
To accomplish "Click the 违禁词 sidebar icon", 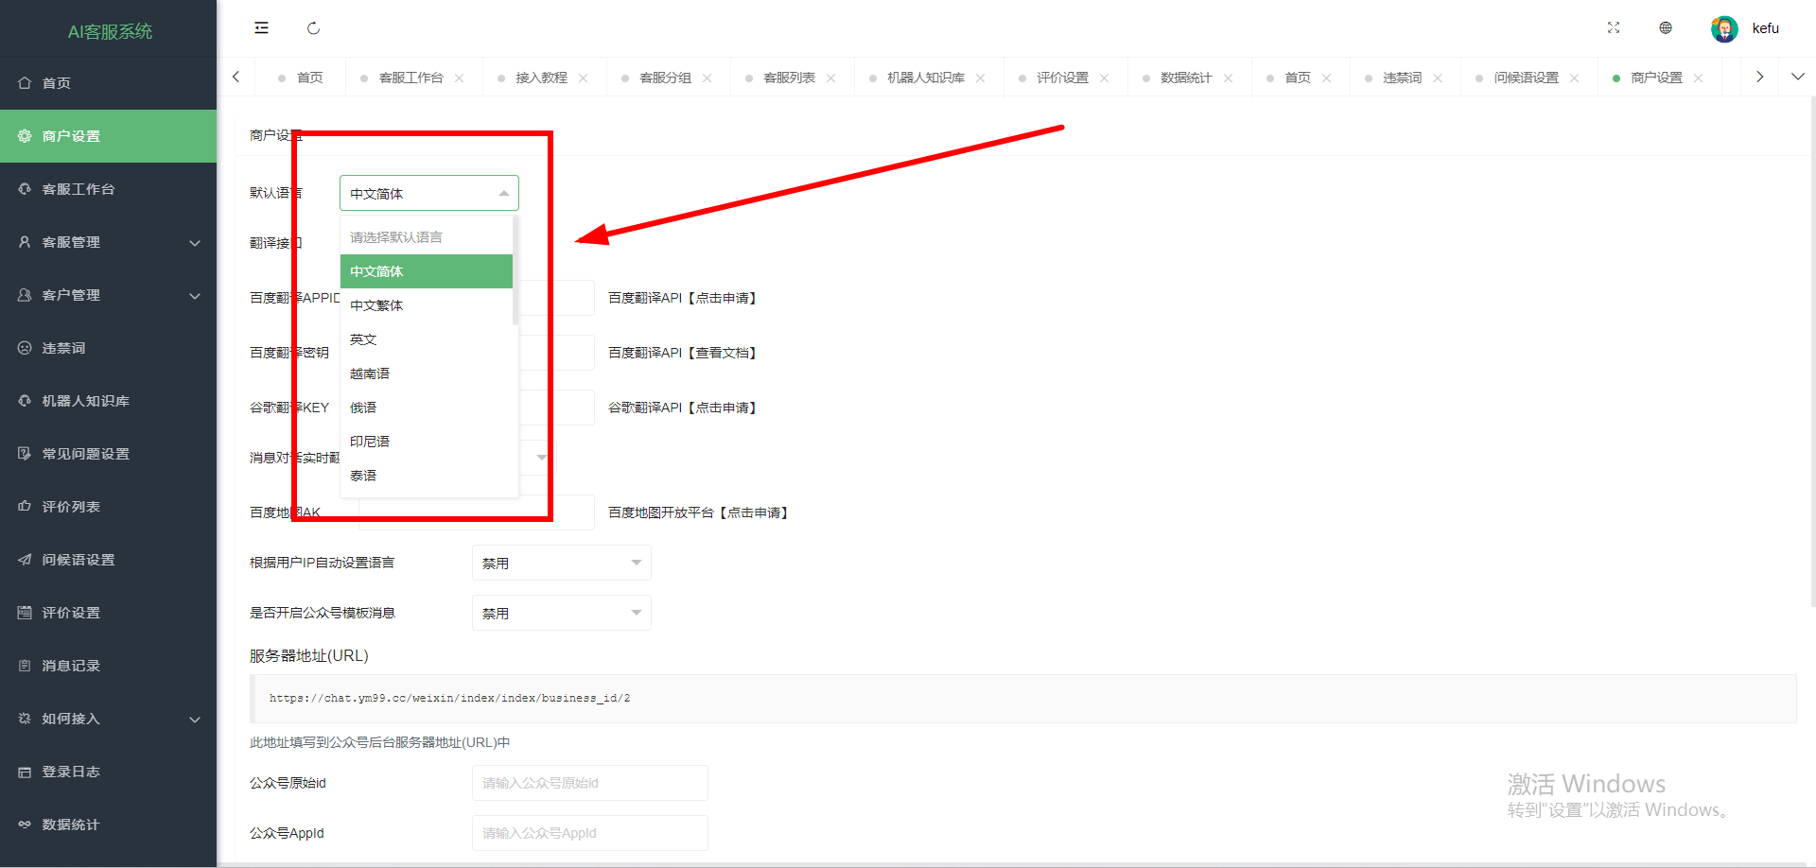I will (25, 348).
